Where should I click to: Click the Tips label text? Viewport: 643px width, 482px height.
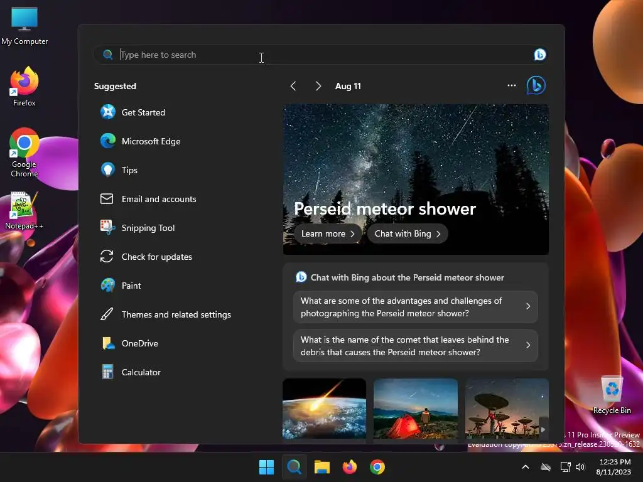click(129, 170)
